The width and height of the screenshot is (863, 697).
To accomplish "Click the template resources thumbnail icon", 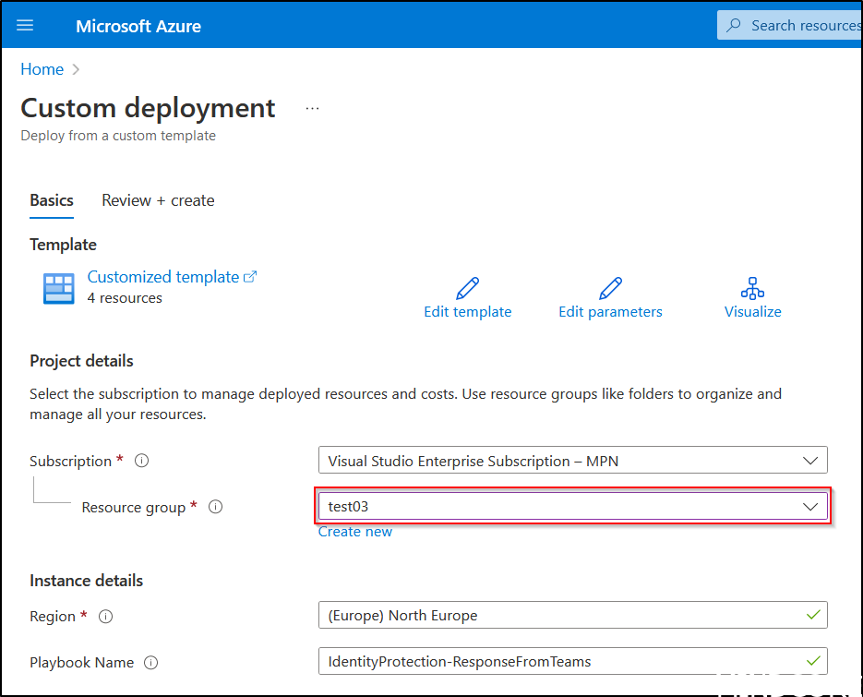I will 58,288.
